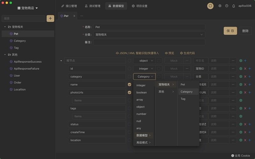Delete the id field with red X
255x159 pixels.
245,68
